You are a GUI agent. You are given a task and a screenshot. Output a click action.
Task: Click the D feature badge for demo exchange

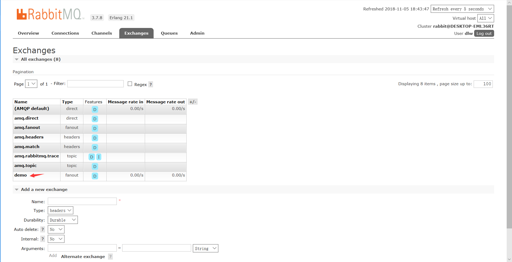pyautogui.click(x=95, y=176)
